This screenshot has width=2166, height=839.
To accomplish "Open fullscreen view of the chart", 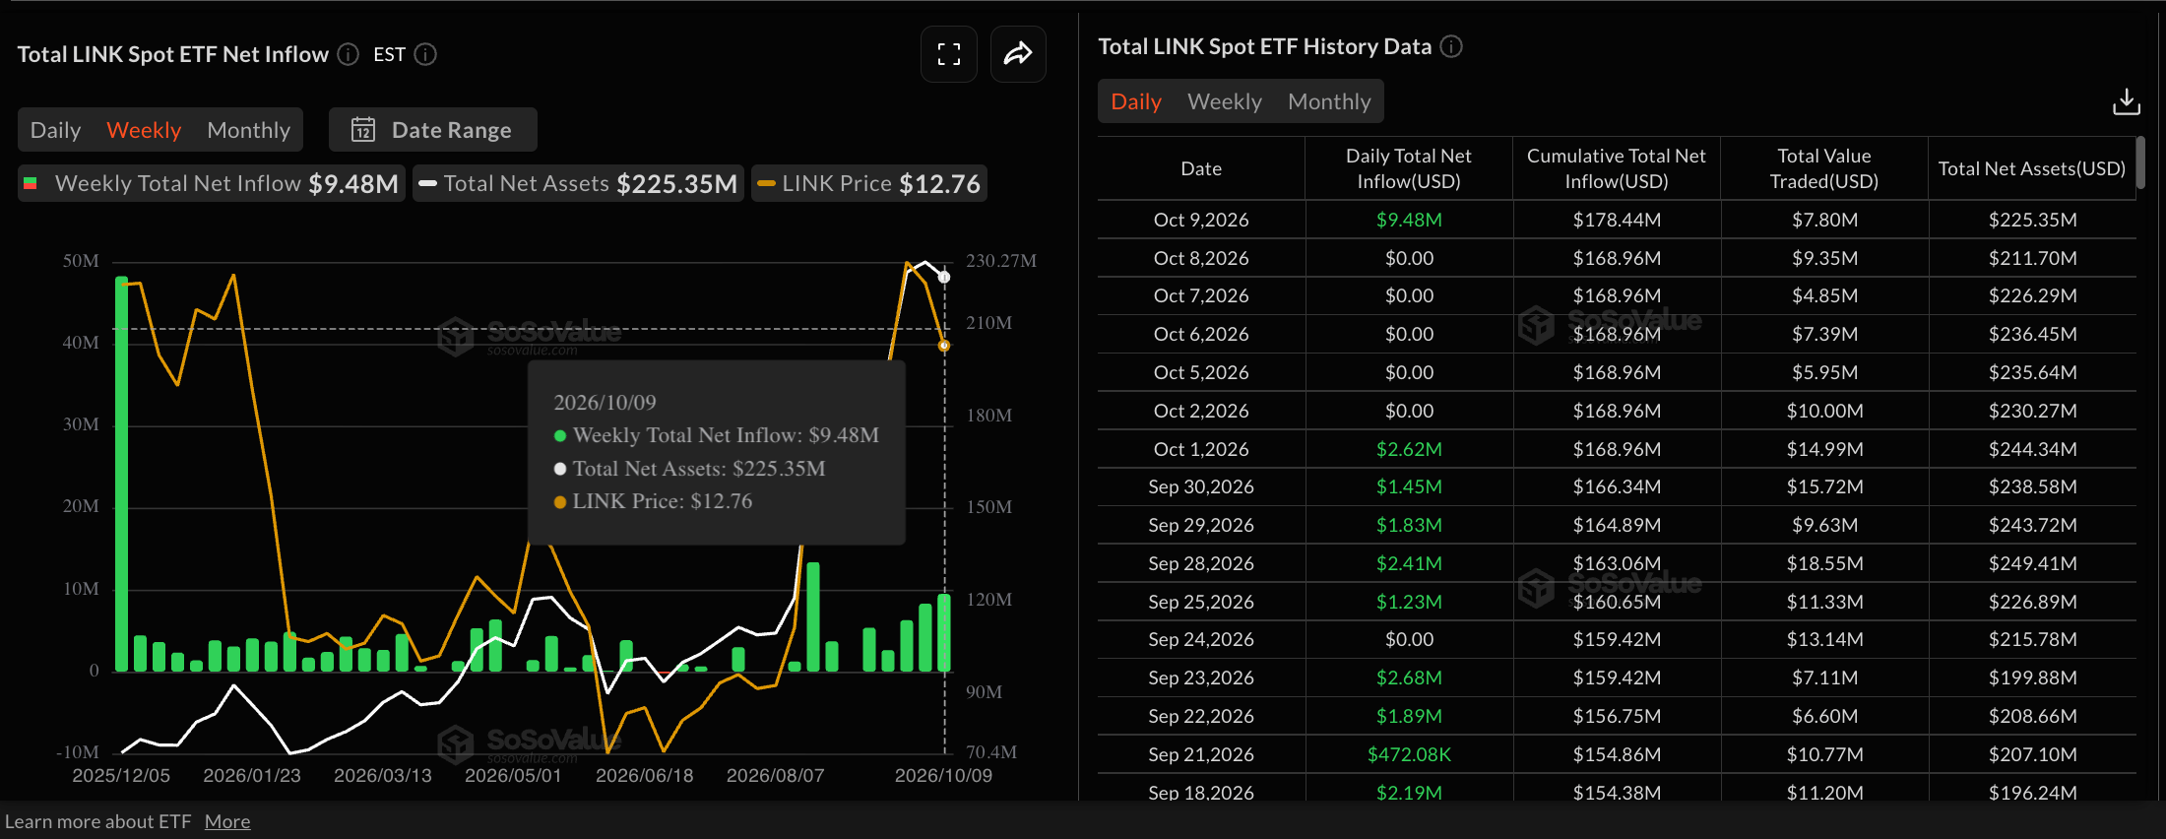I will [x=949, y=54].
